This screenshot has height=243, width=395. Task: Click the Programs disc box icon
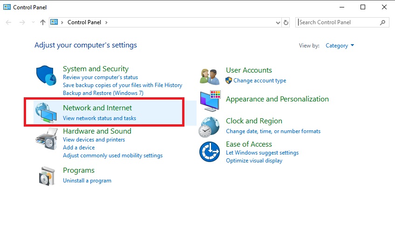click(x=46, y=175)
